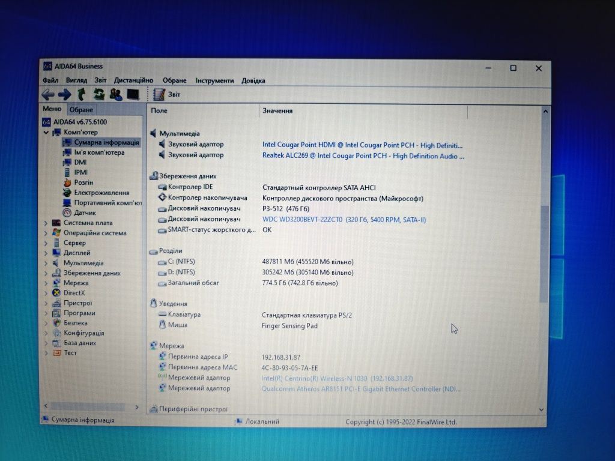Select IPMI in the tree
This screenshot has height=461, width=615.
[x=81, y=172]
